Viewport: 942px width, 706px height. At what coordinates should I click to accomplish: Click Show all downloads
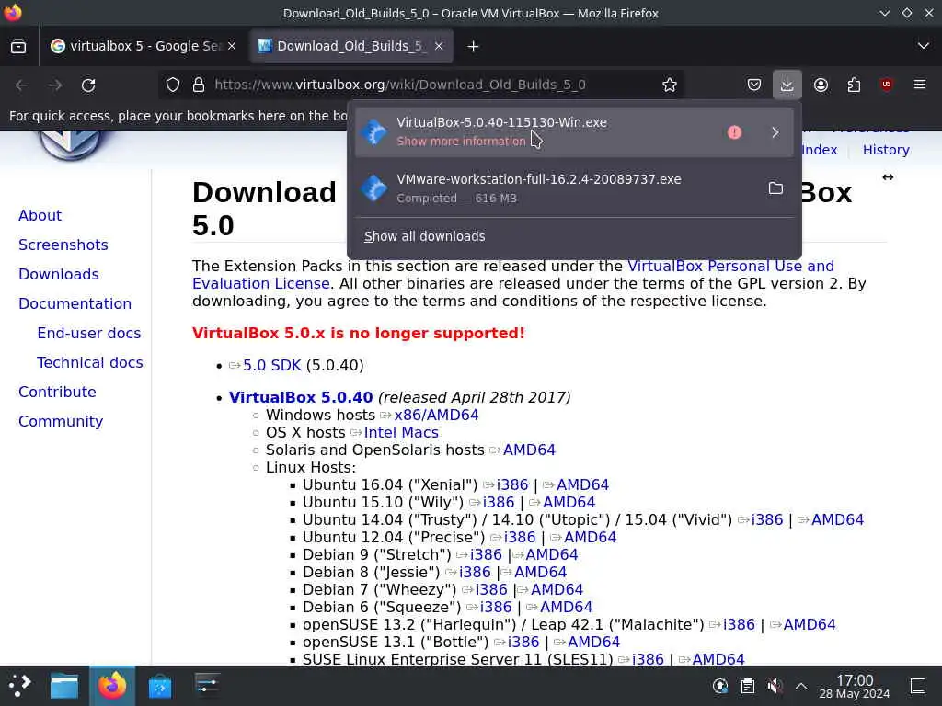425,236
